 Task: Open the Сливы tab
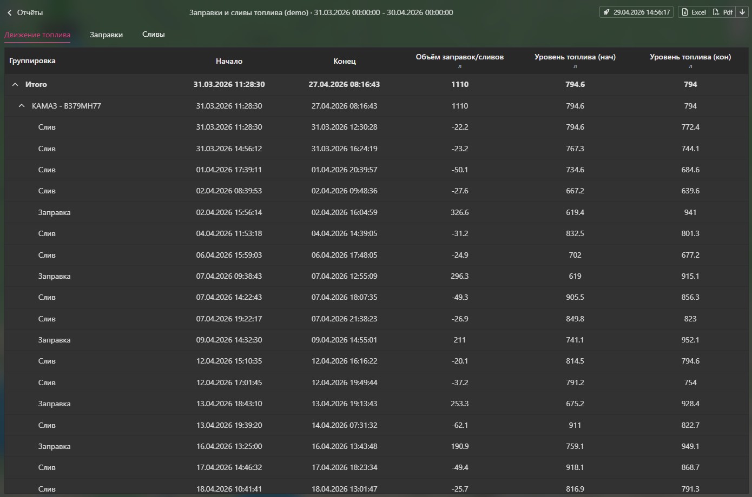click(x=153, y=34)
